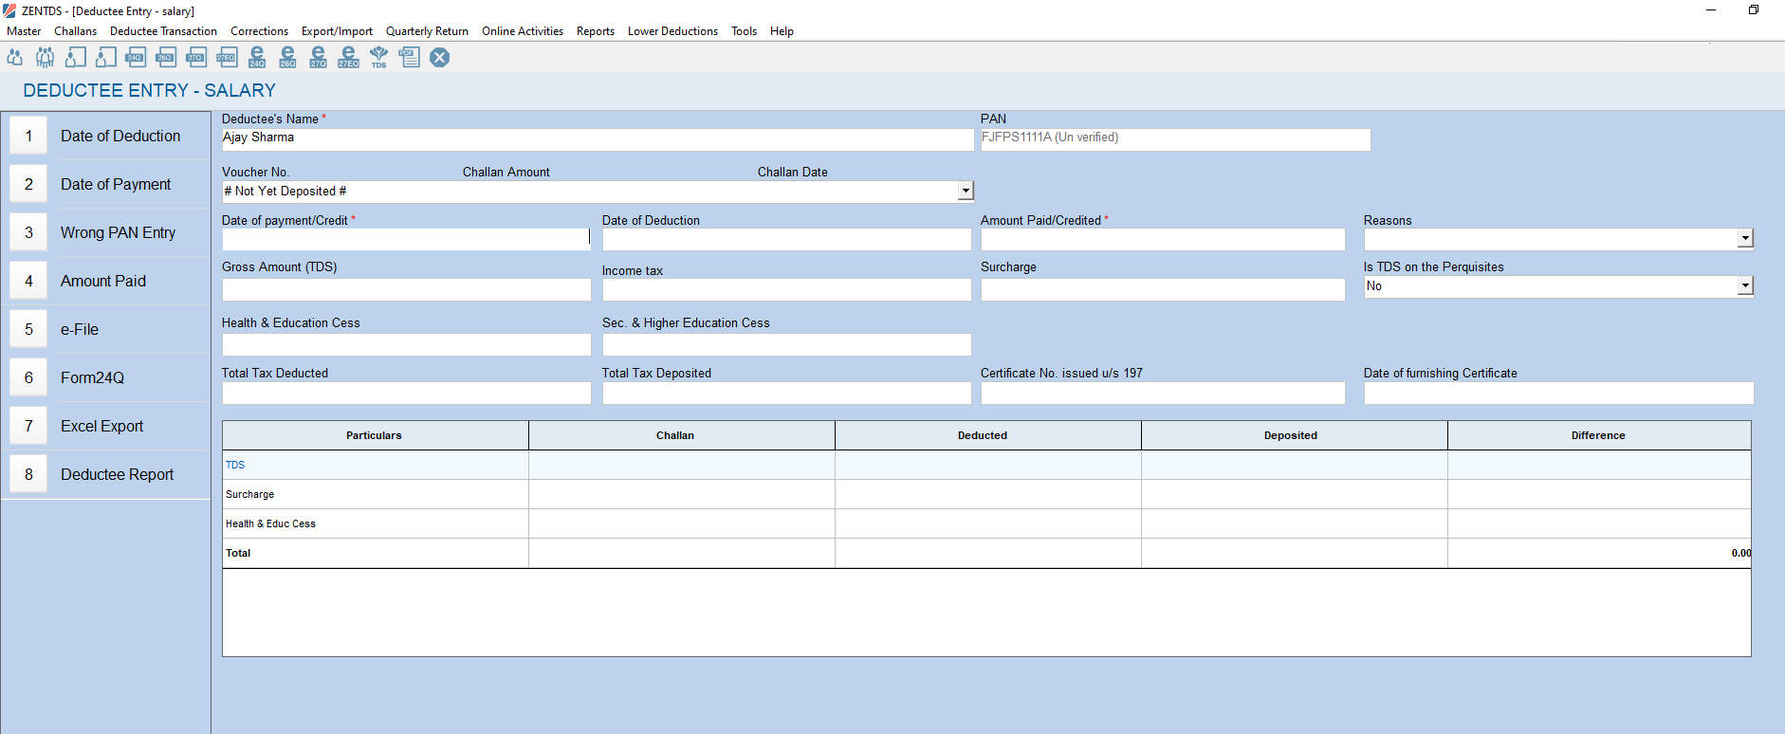Click the TDS emblem toolbar icon
Screen dimensions: 1785x734
pyautogui.click(x=378, y=58)
